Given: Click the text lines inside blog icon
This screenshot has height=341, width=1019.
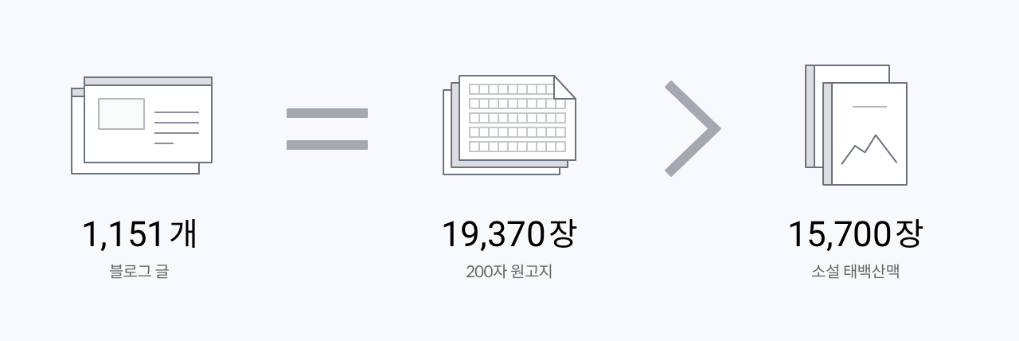Looking at the screenshot, I should pyautogui.click(x=176, y=127).
